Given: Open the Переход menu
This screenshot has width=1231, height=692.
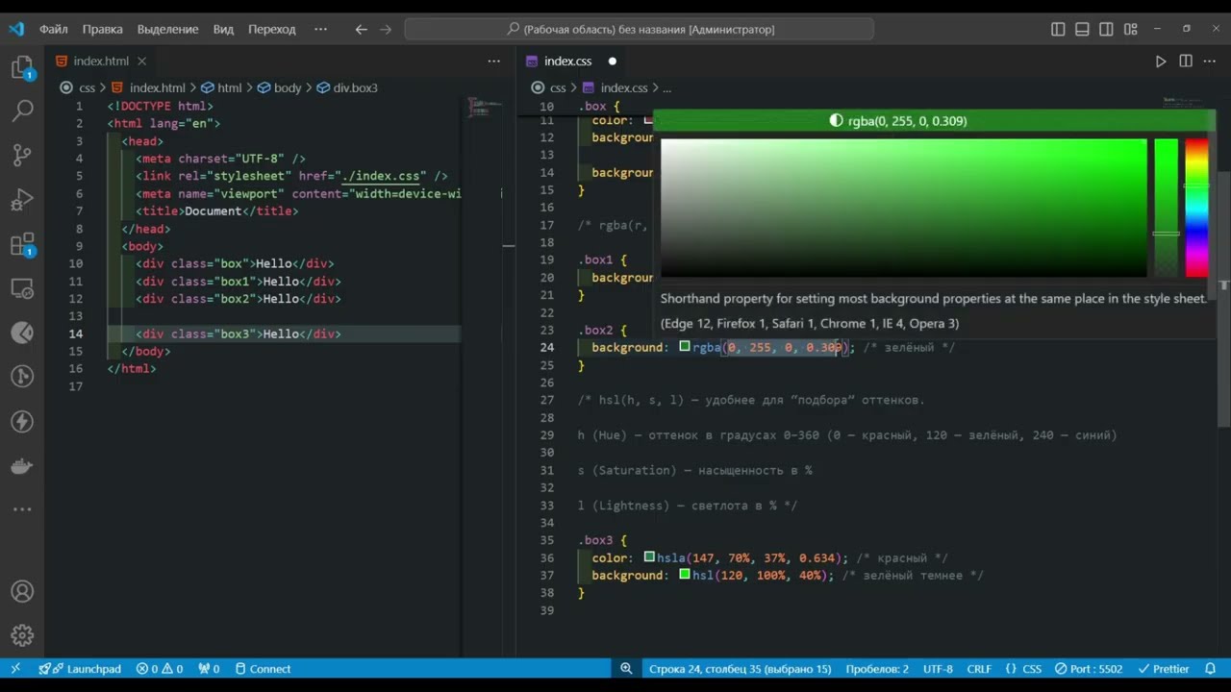Looking at the screenshot, I should [272, 30].
